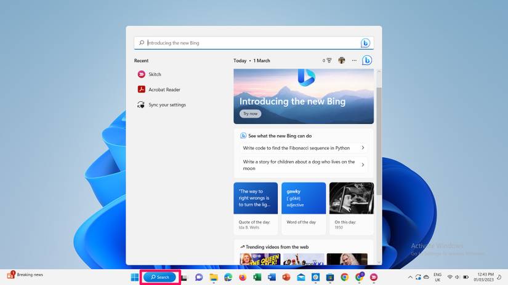This screenshot has height=285, width=508.
Task: Open Word of the day gawky card
Action: pyautogui.click(x=304, y=208)
